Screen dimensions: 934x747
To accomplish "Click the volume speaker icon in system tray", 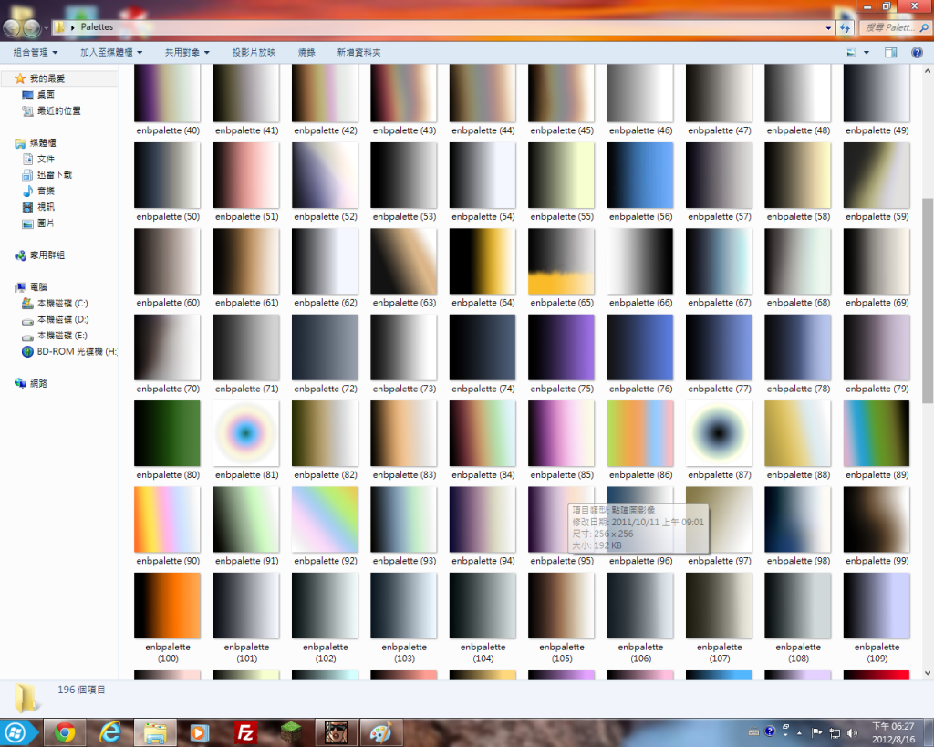I will 852,731.
